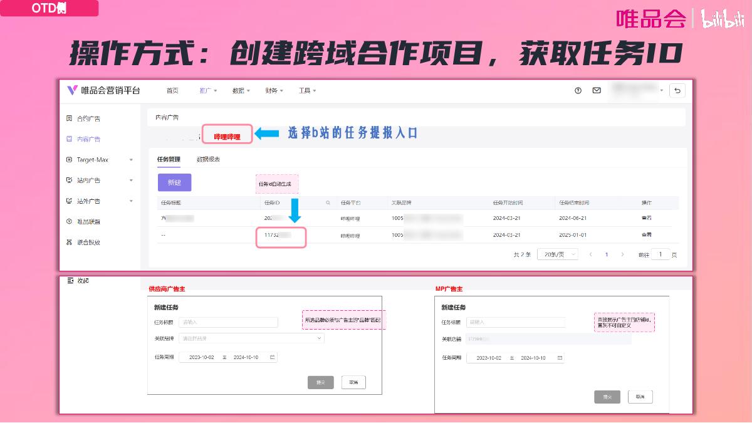Screen dimensions: 752x423
Task: Click the help question mark icon
Action: 578,90
